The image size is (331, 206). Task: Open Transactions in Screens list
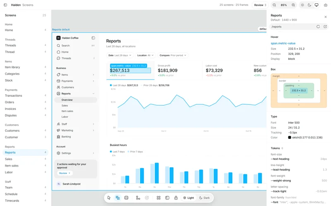(26, 96)
